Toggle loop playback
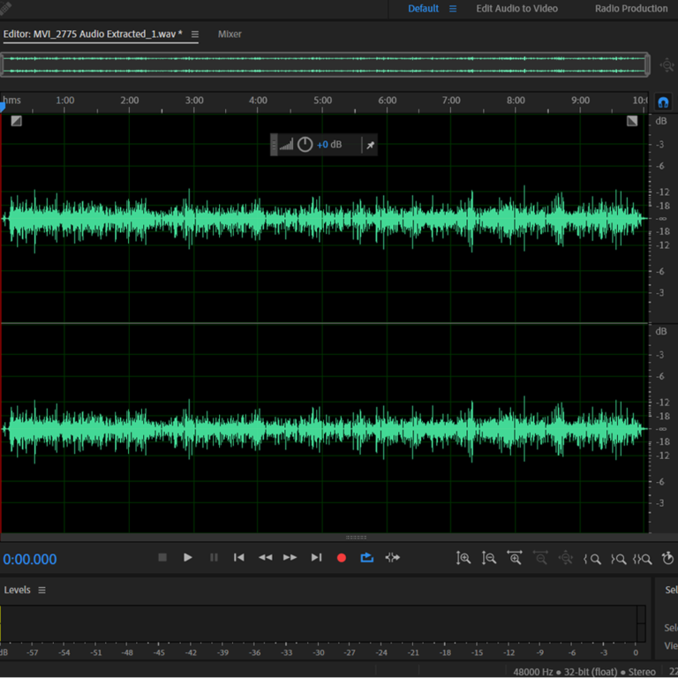The height and width of the screenshot is (678, 678). (366, 558)
